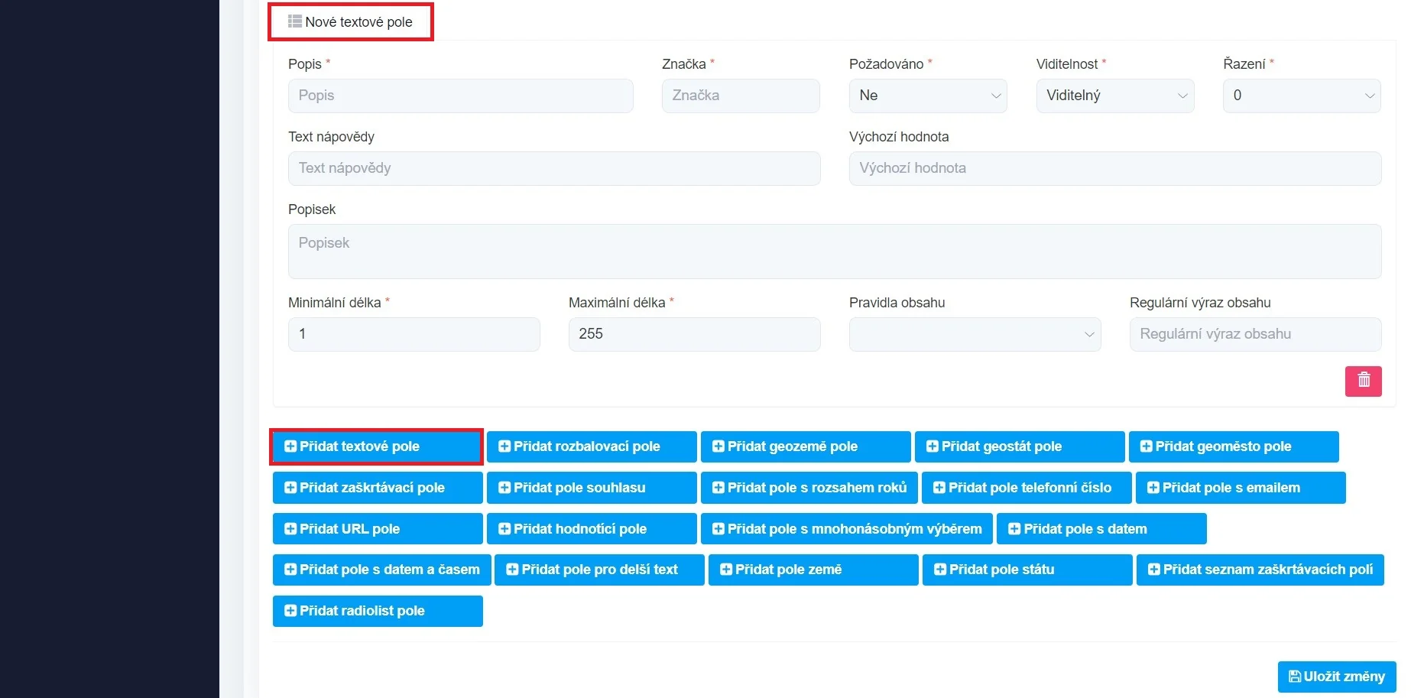Viewport: 1411px width, 698px height.
Task: Expand the Řazení dropdown
Action: (1301, 96)
